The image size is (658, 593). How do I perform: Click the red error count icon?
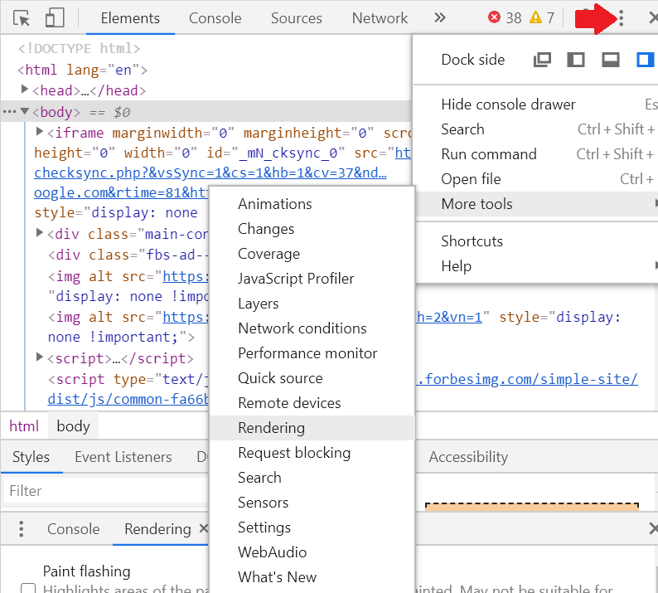coord(494,17)
